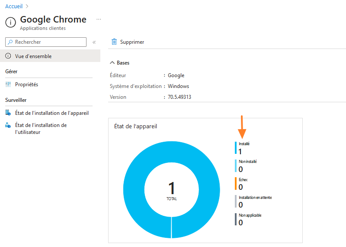Click the TOTAL count in donut center
The width and height of the screenshot is (346, 247).
click(171, 190)
